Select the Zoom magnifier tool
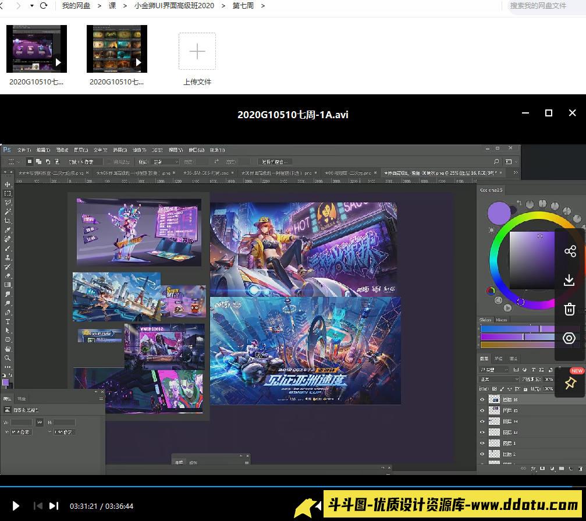The image size is (586, 521). (8, 358)
